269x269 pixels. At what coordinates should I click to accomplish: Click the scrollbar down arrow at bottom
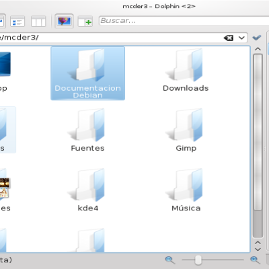click(x=258, y=249)
